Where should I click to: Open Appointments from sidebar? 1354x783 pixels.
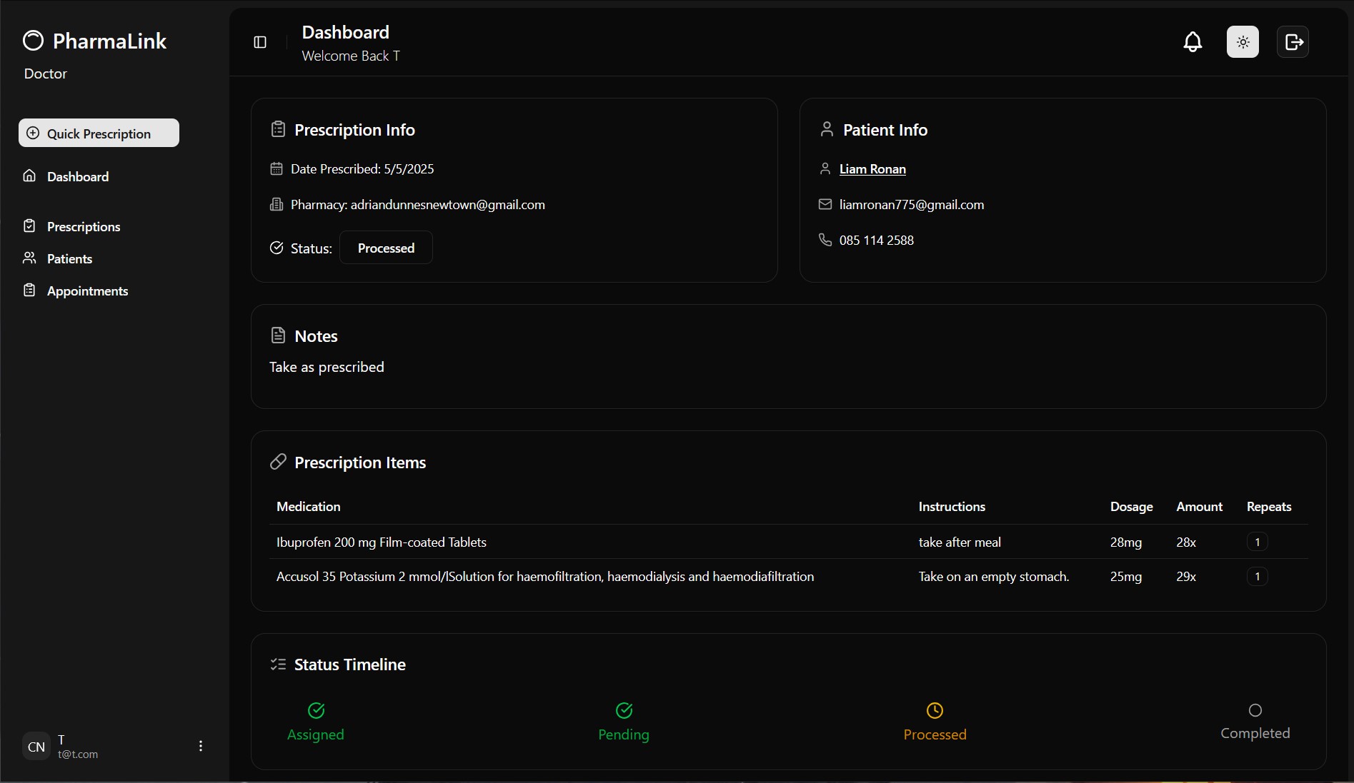click(x=87, y=291)
